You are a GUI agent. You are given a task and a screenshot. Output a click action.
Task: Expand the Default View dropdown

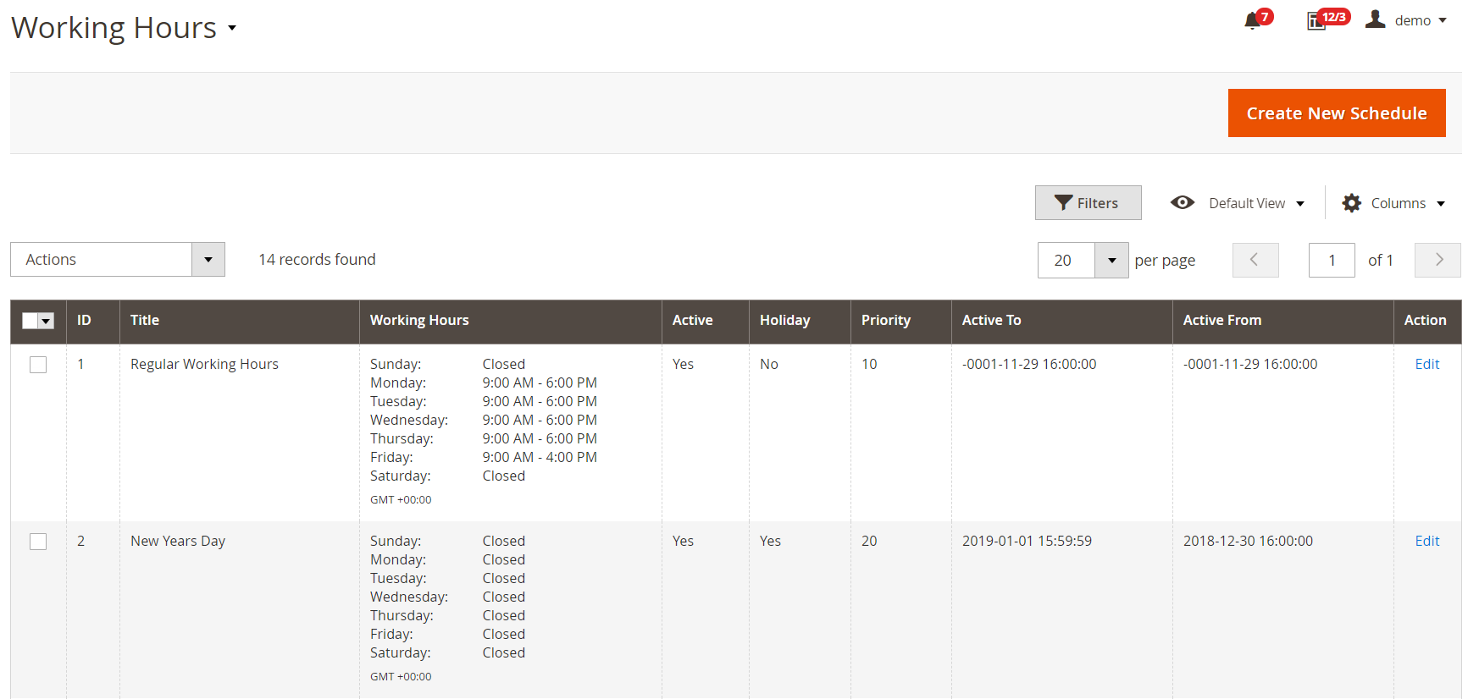[x=1300, y=204]
